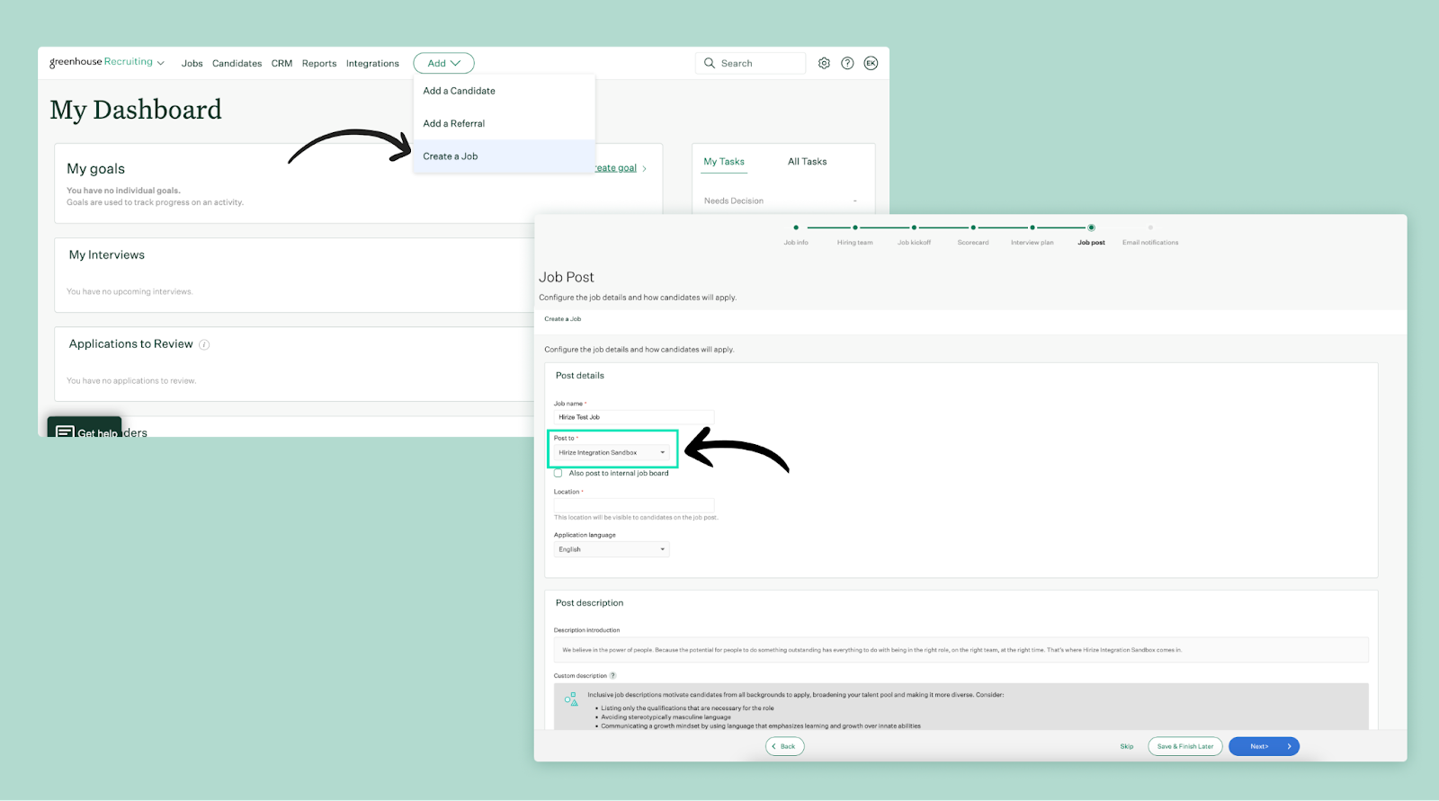Click the Back button
The height and width of the screenshot is (801, 1439).
click(x=784, y=746)
